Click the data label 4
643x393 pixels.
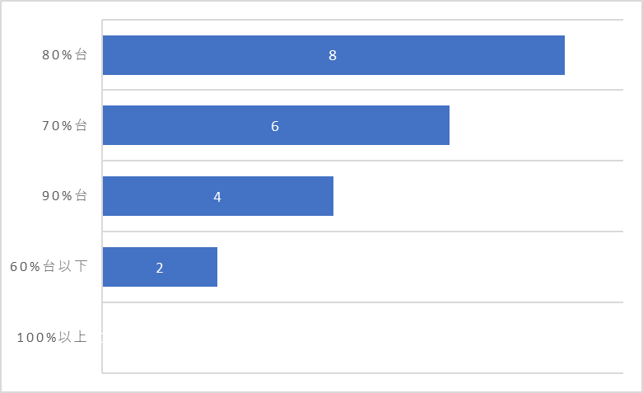(x=217, y=197)
